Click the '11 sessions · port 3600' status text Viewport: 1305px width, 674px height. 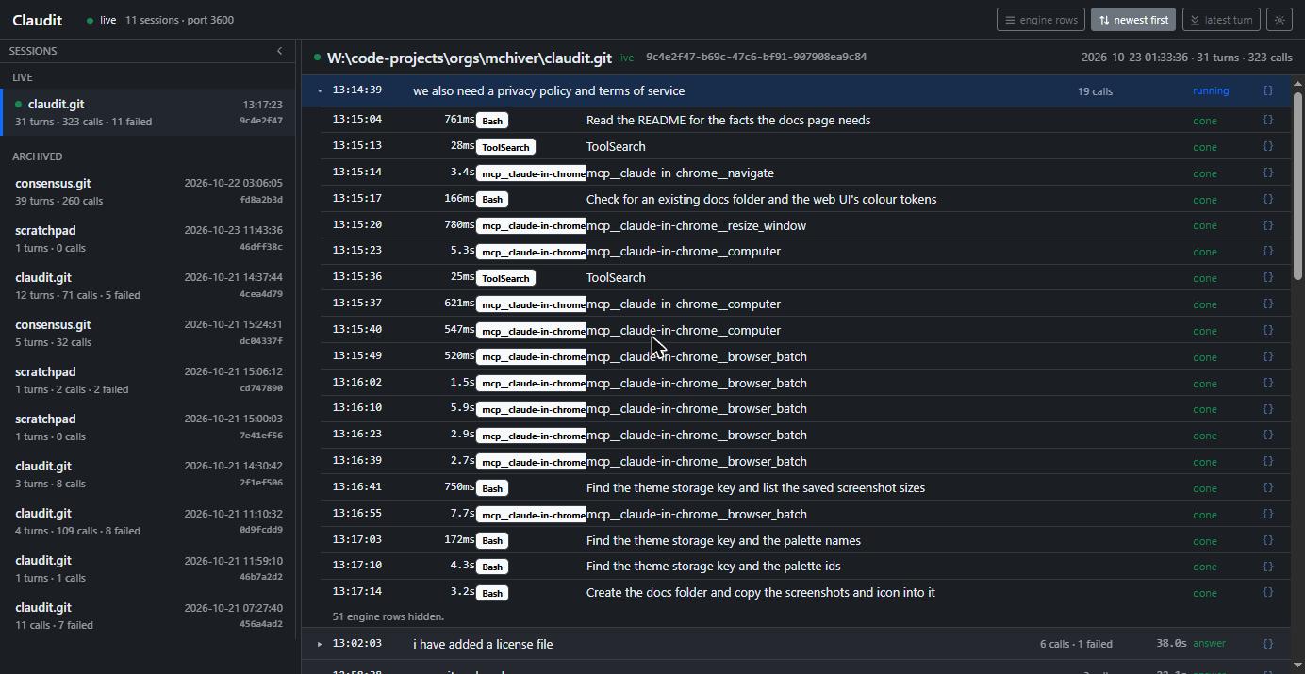click(x=179, y=20)
